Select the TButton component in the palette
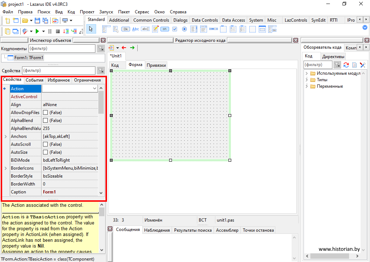The height and width of the screenshot is (262, 370). (126, 29)
